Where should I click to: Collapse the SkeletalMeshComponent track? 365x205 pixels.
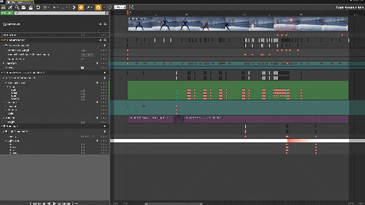coord(3,78)
